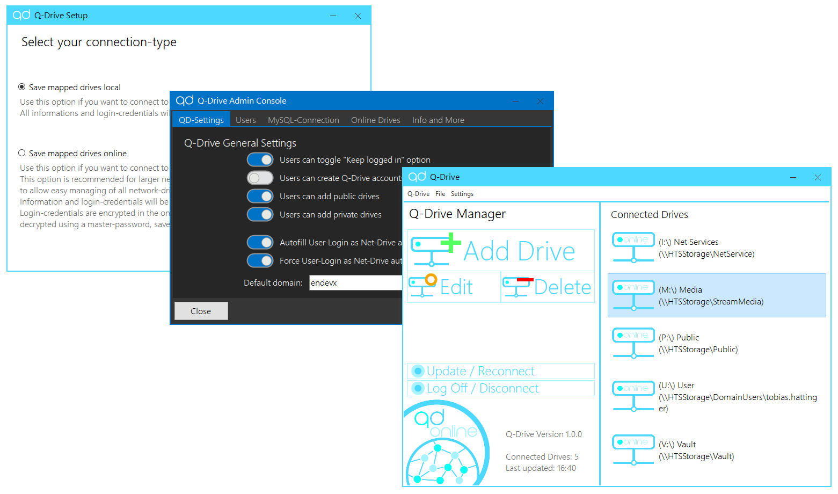
Task: Click the Update / Reconnect circle icon
Action: [x=418, y=371]
